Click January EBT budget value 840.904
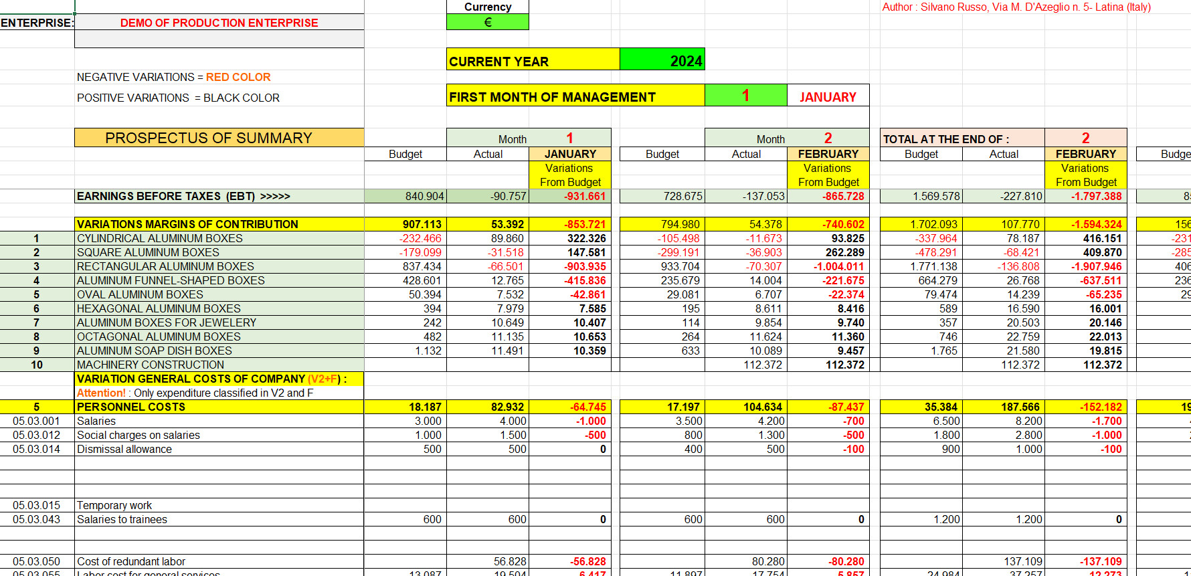Viewport: 1191px width, 576px height. 405,196
